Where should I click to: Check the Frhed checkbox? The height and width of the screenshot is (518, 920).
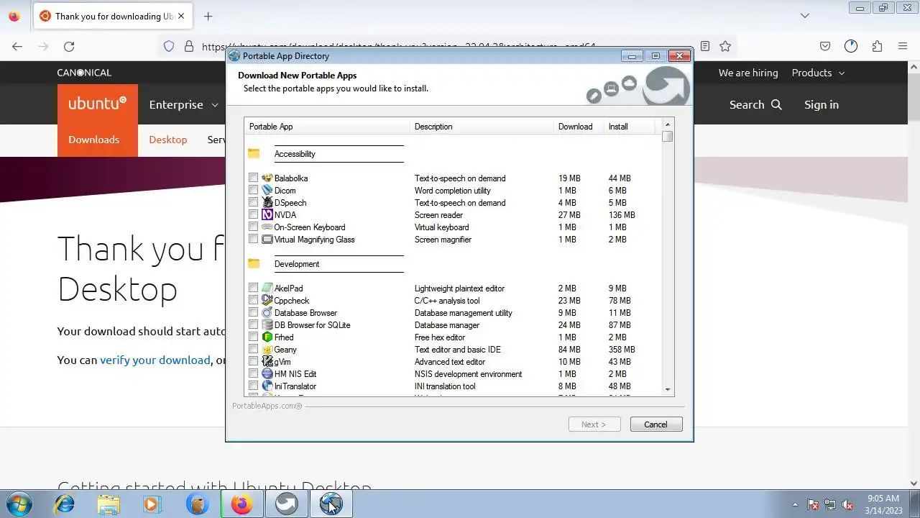253,337
